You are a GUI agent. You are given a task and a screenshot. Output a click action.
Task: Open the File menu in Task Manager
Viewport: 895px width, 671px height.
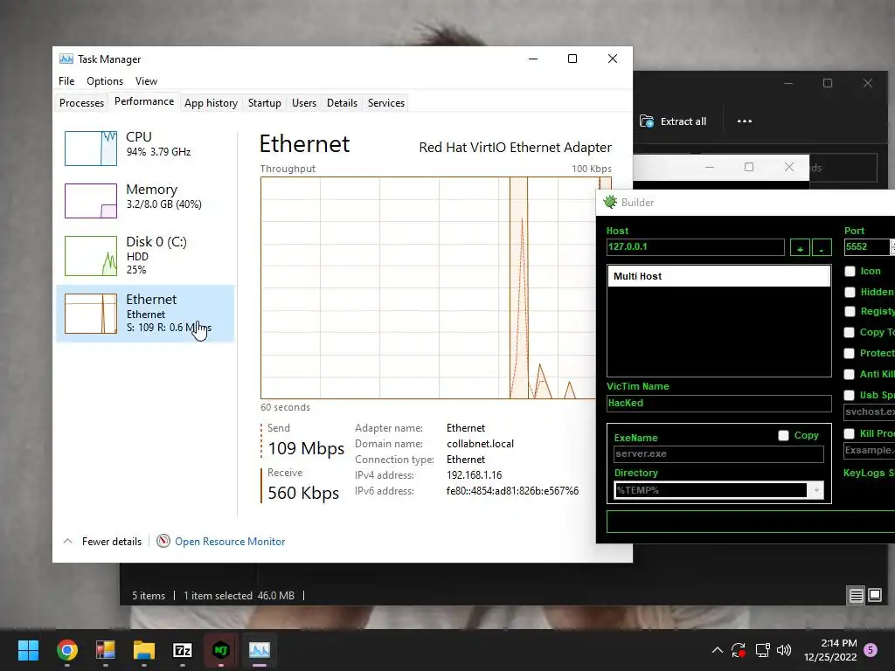click(x=66, y=81)
